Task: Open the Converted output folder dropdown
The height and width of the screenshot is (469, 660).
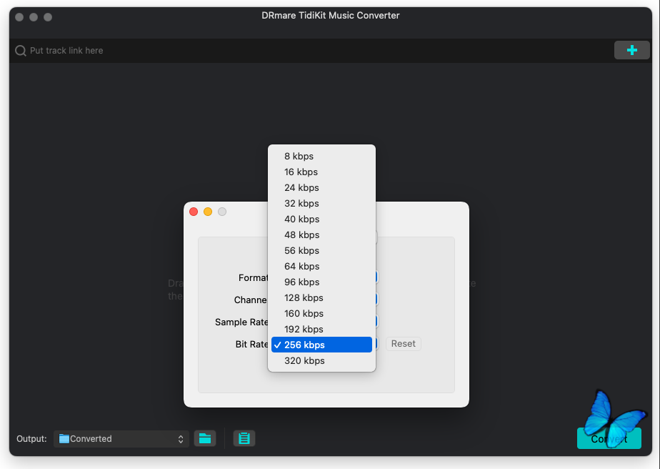Action: 121,439
